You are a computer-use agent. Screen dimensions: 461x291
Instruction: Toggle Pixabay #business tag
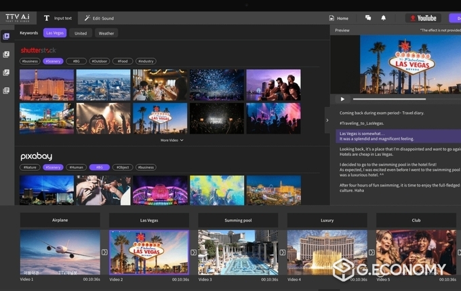coord(146,168)
